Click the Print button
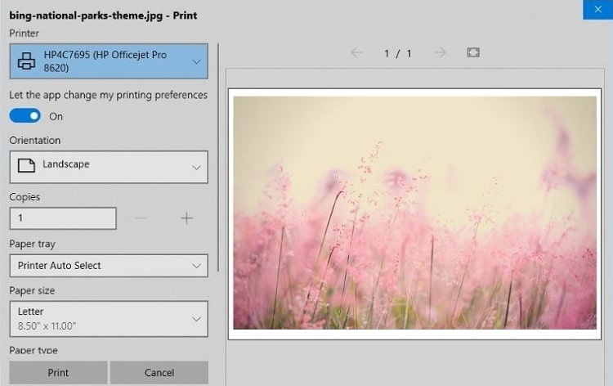613x386 pixels. 58,372
